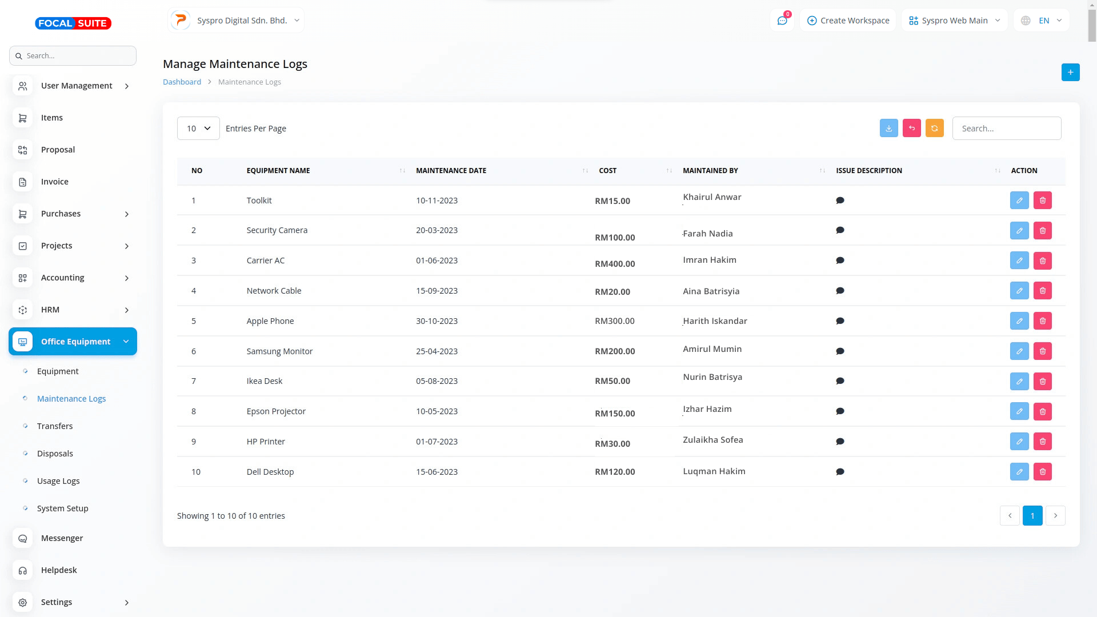Click the table search input field

(1006, 129)
